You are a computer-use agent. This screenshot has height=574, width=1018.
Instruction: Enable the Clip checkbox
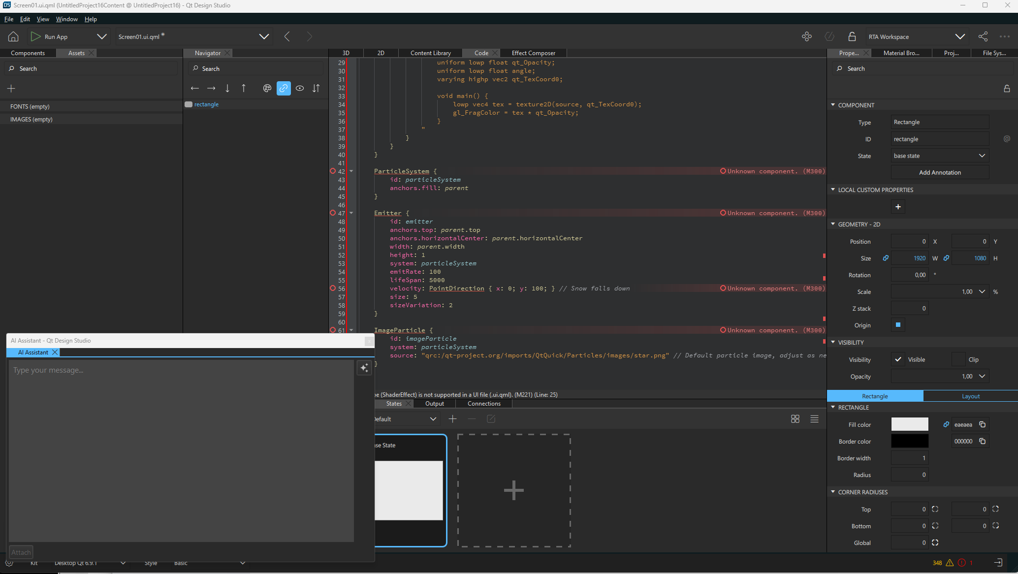[x=958, y=359]
